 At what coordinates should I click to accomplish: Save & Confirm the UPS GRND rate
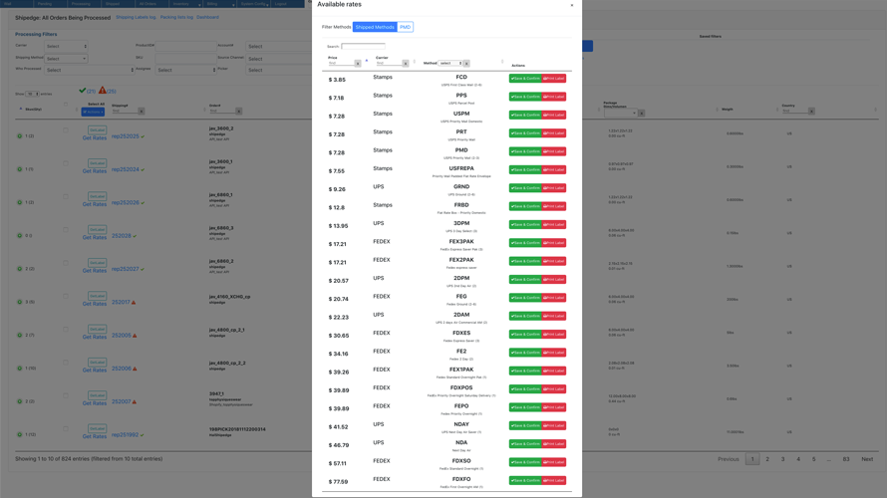click(x=525, y=188)
